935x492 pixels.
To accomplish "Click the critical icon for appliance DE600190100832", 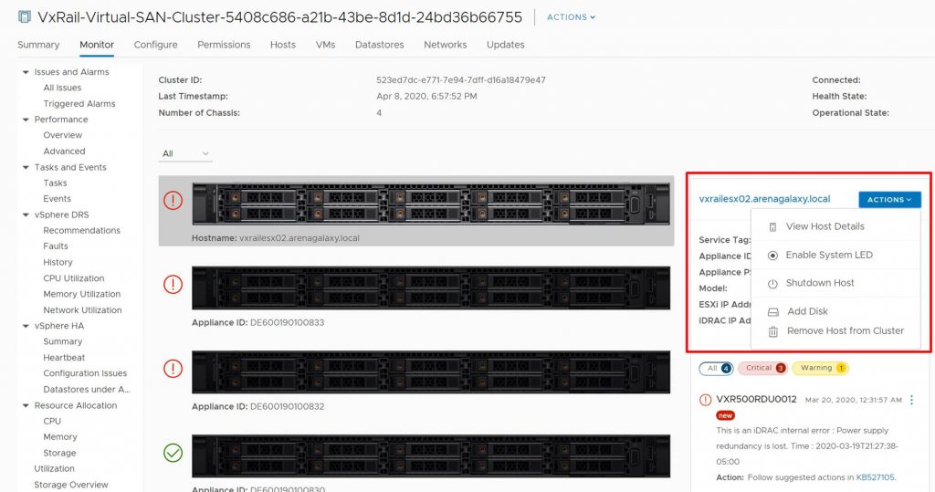I will click(x=173, y=368).
